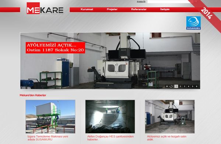Follow the Anasayfa link
This screenshot has width=221, height=144.
(x=141, y=1)
